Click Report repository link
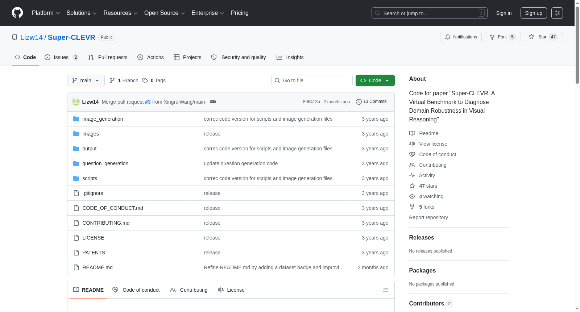The height and width of the screenshot is (312, 580). 428,217
